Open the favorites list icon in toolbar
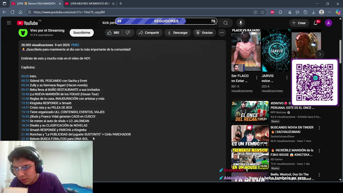343x193 pixels. pyautogui.click(x=297, y=12)
